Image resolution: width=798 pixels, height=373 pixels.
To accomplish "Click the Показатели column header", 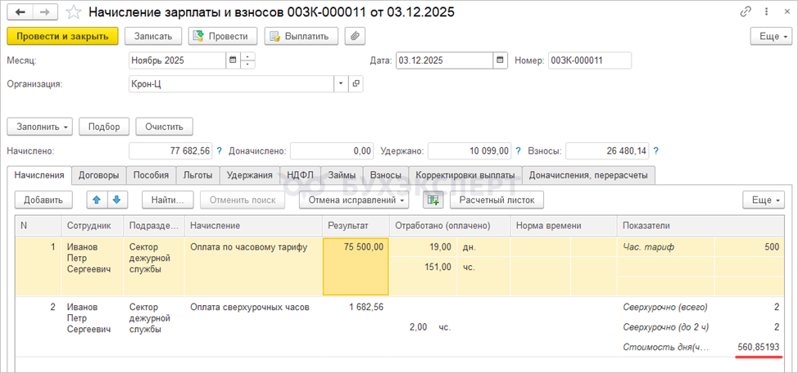I will point(701,225).
